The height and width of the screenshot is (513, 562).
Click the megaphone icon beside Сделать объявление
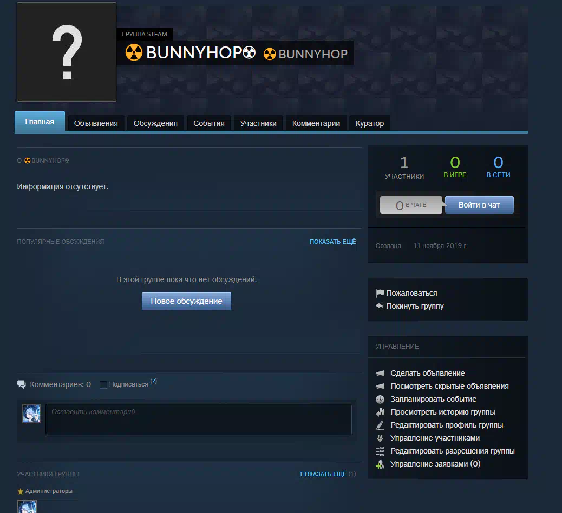point(380,373)
